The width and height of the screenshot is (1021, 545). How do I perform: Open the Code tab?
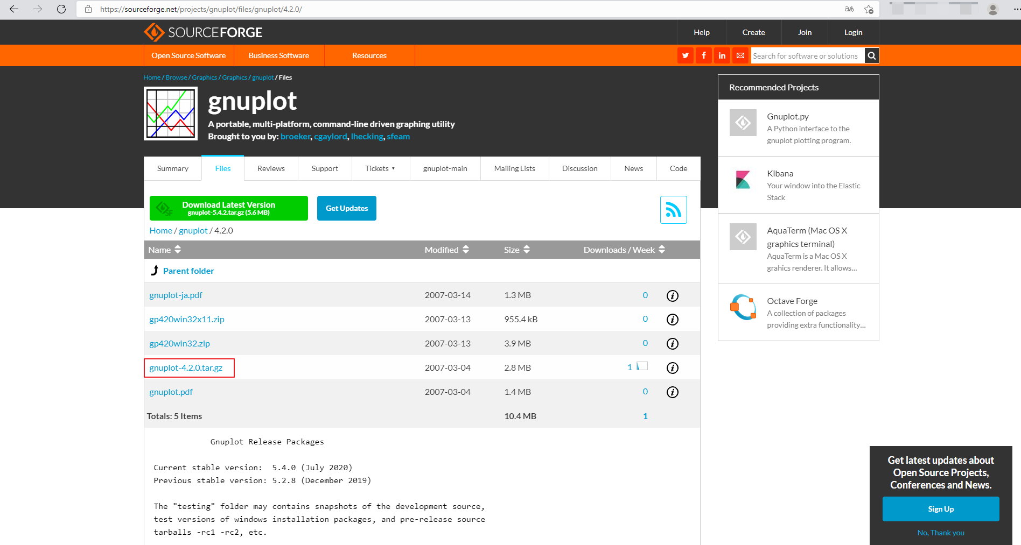(x=679, y=168)
